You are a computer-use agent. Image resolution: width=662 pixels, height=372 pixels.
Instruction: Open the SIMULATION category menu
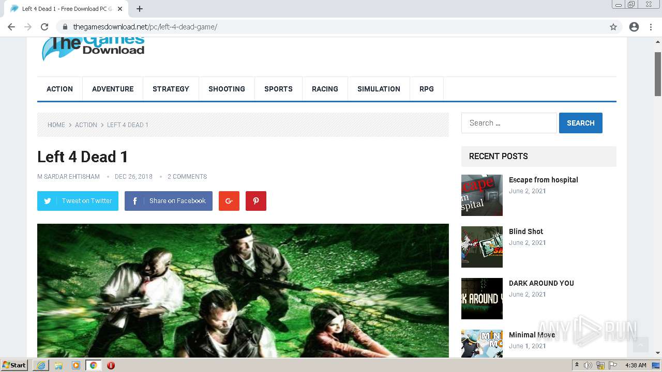pyautogui.click(x=379, y=89)
